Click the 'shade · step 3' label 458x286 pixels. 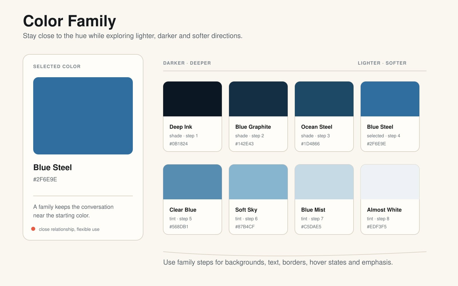(315, 136)
